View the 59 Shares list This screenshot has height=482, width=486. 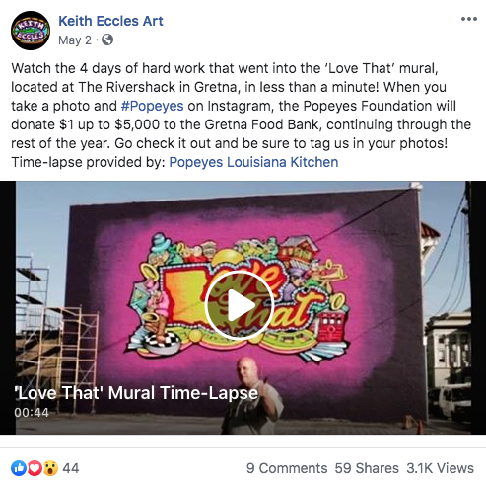point(367,468)
